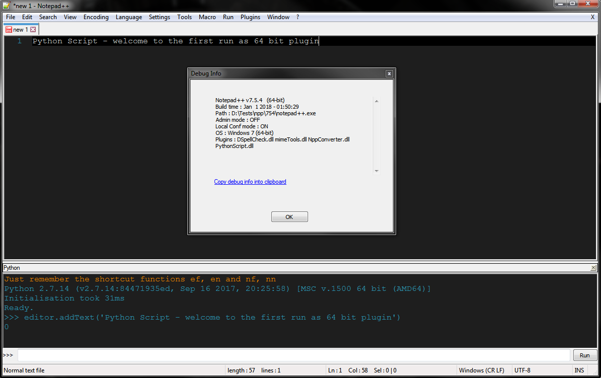Click 'Ln : 1' in the status bar
601x378 pixels.
click(x=335, y=370)
